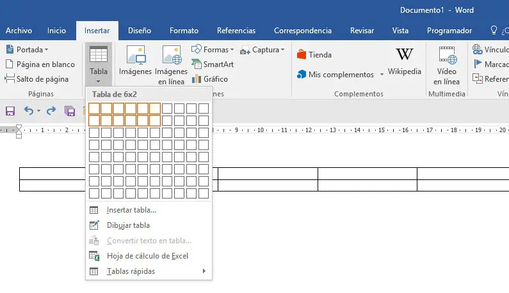Click the Save icon in quick access toolbar
The height and width of the screenshot is (293, 509).
pos(10,110)
